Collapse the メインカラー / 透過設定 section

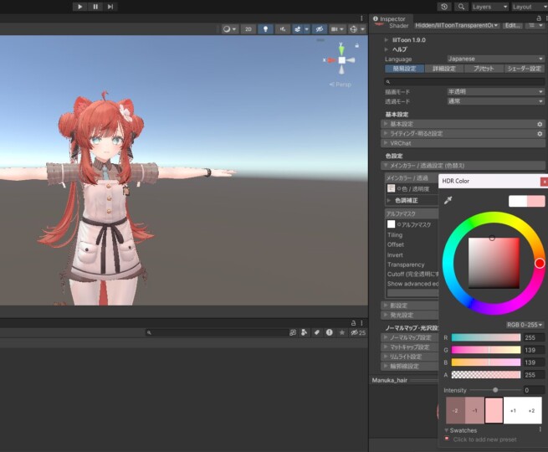point(463,166)
